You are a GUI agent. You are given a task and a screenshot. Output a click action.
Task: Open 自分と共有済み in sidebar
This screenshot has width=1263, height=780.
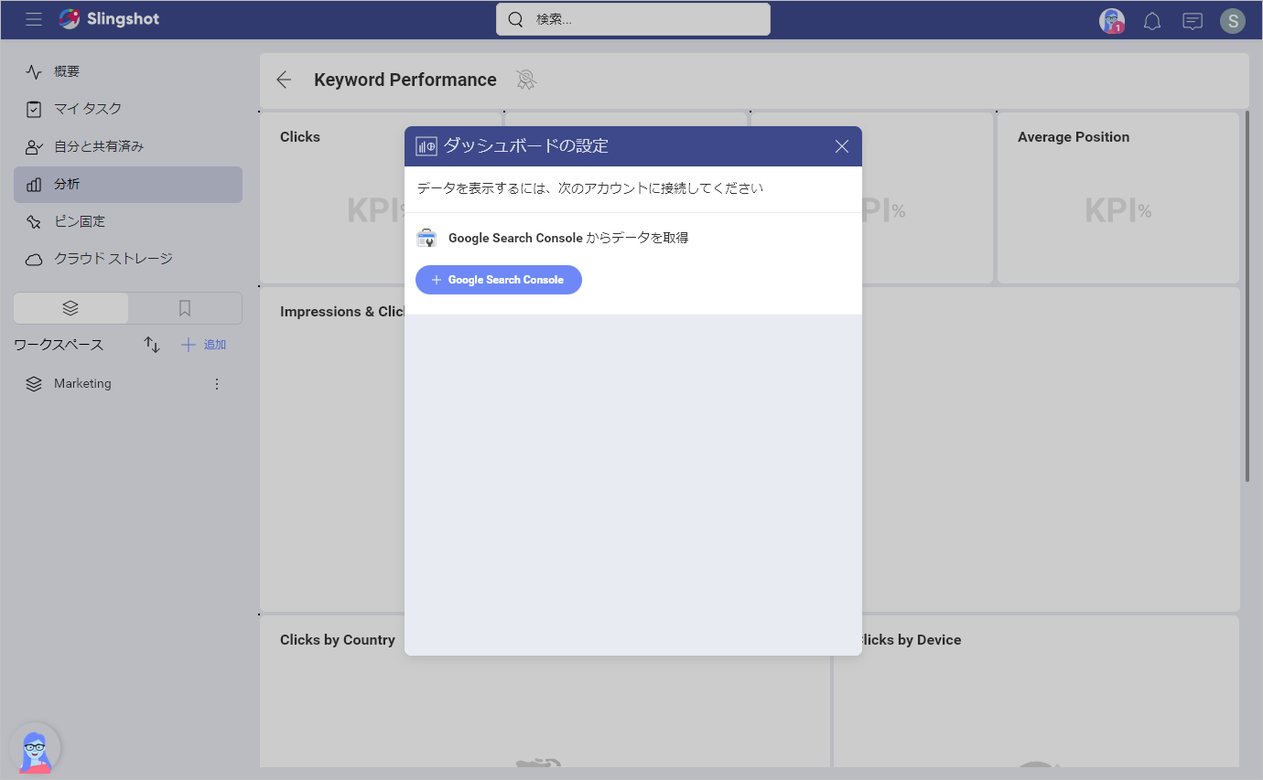(128, 146)
